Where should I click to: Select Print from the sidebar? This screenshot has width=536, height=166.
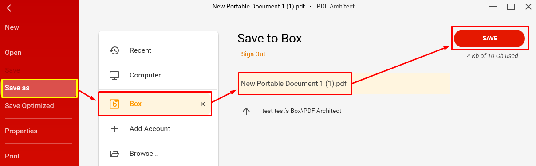coord(12,156)
